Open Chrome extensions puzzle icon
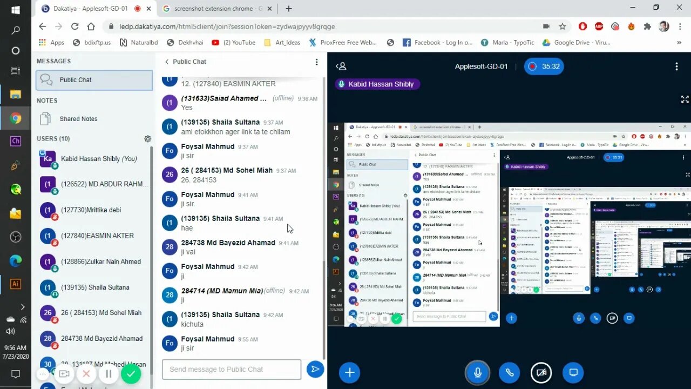Image resolution: width=691 pixels, height=389 pixels. click(647, 26)
